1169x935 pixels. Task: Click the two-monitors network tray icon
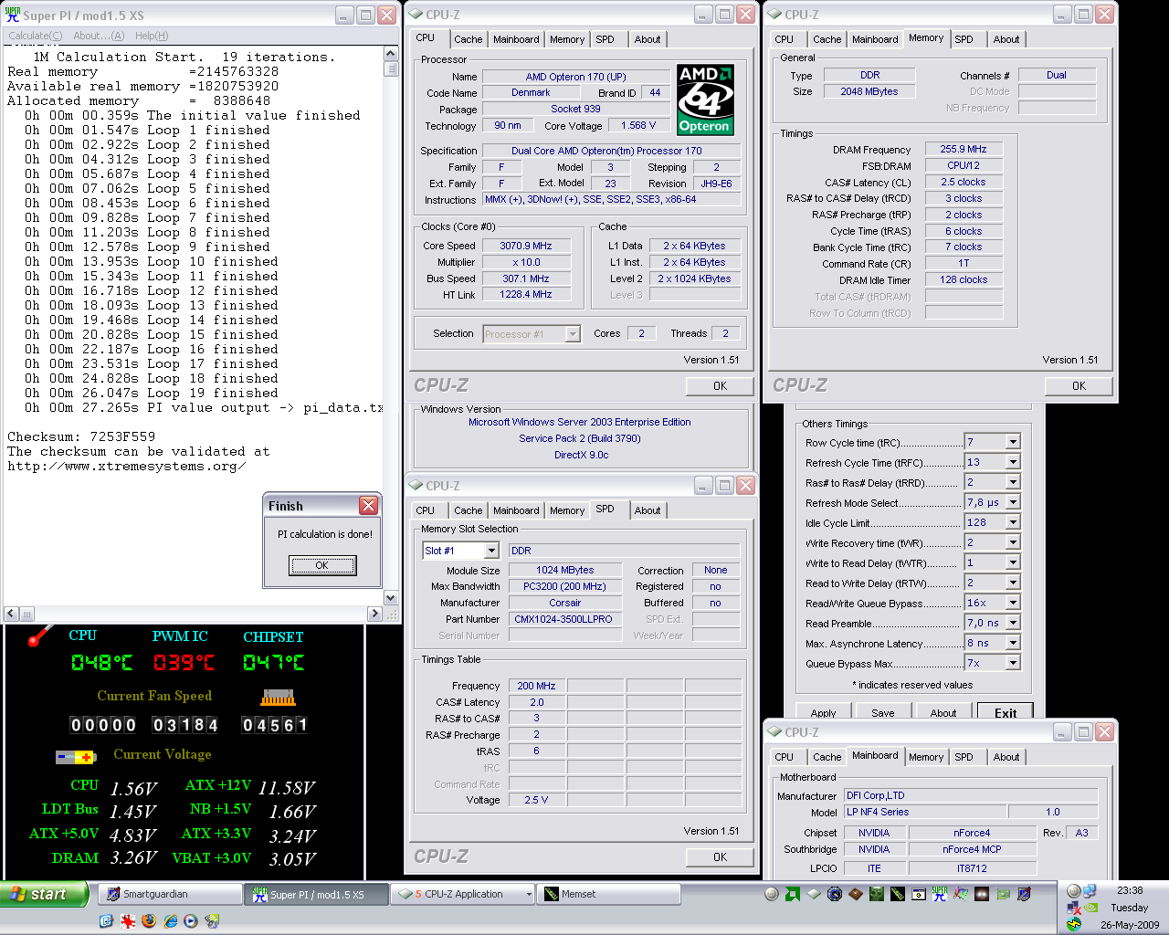(x=1089, y=890)
